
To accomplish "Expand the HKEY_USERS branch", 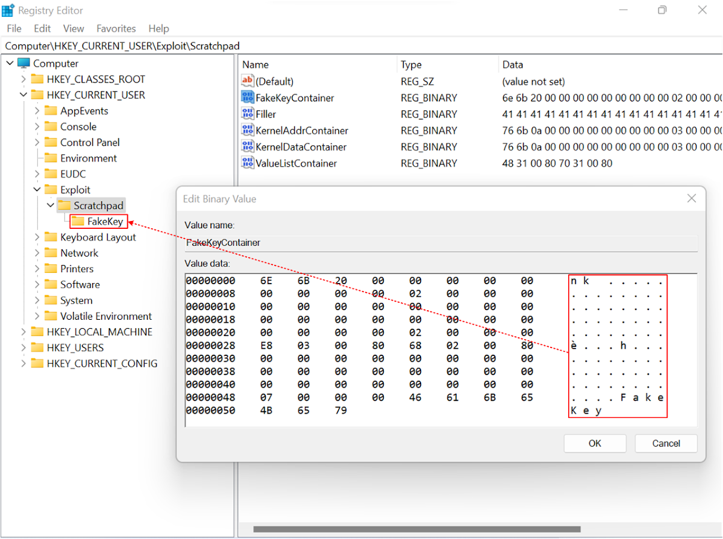I will [22, 347].
